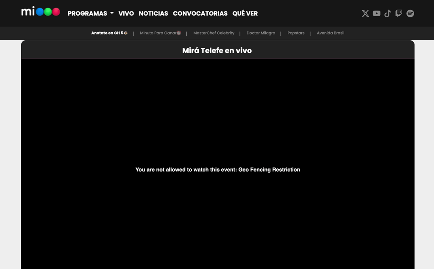The image size is (434, 269).
Task: Open the Doctor Milagro link
Action: pos(261,33)
